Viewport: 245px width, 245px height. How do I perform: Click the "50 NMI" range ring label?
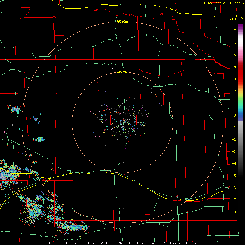click(122, 72)
